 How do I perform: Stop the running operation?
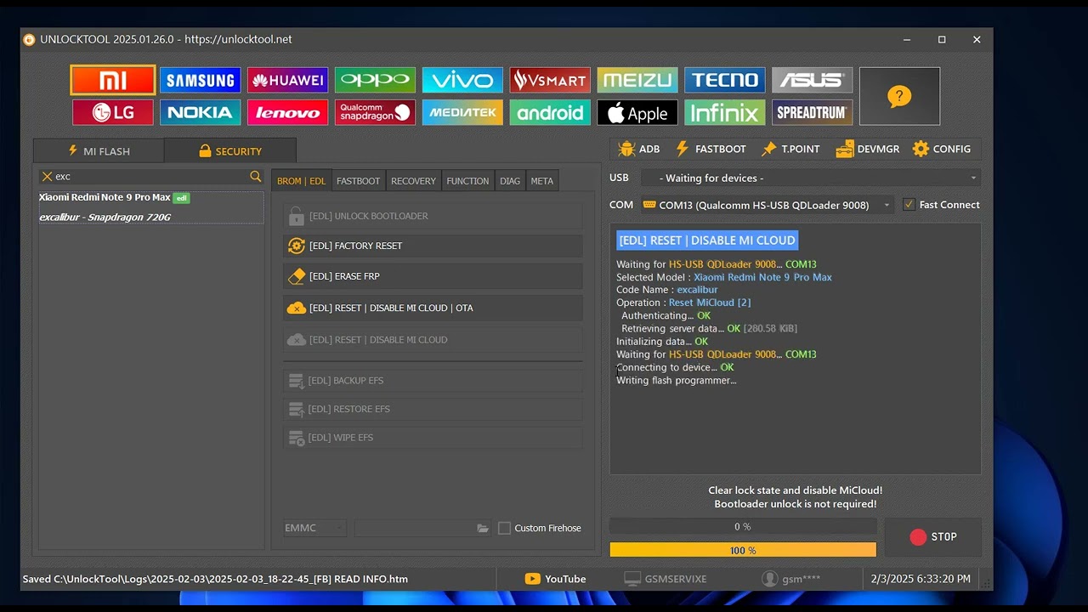click(932, 537)
